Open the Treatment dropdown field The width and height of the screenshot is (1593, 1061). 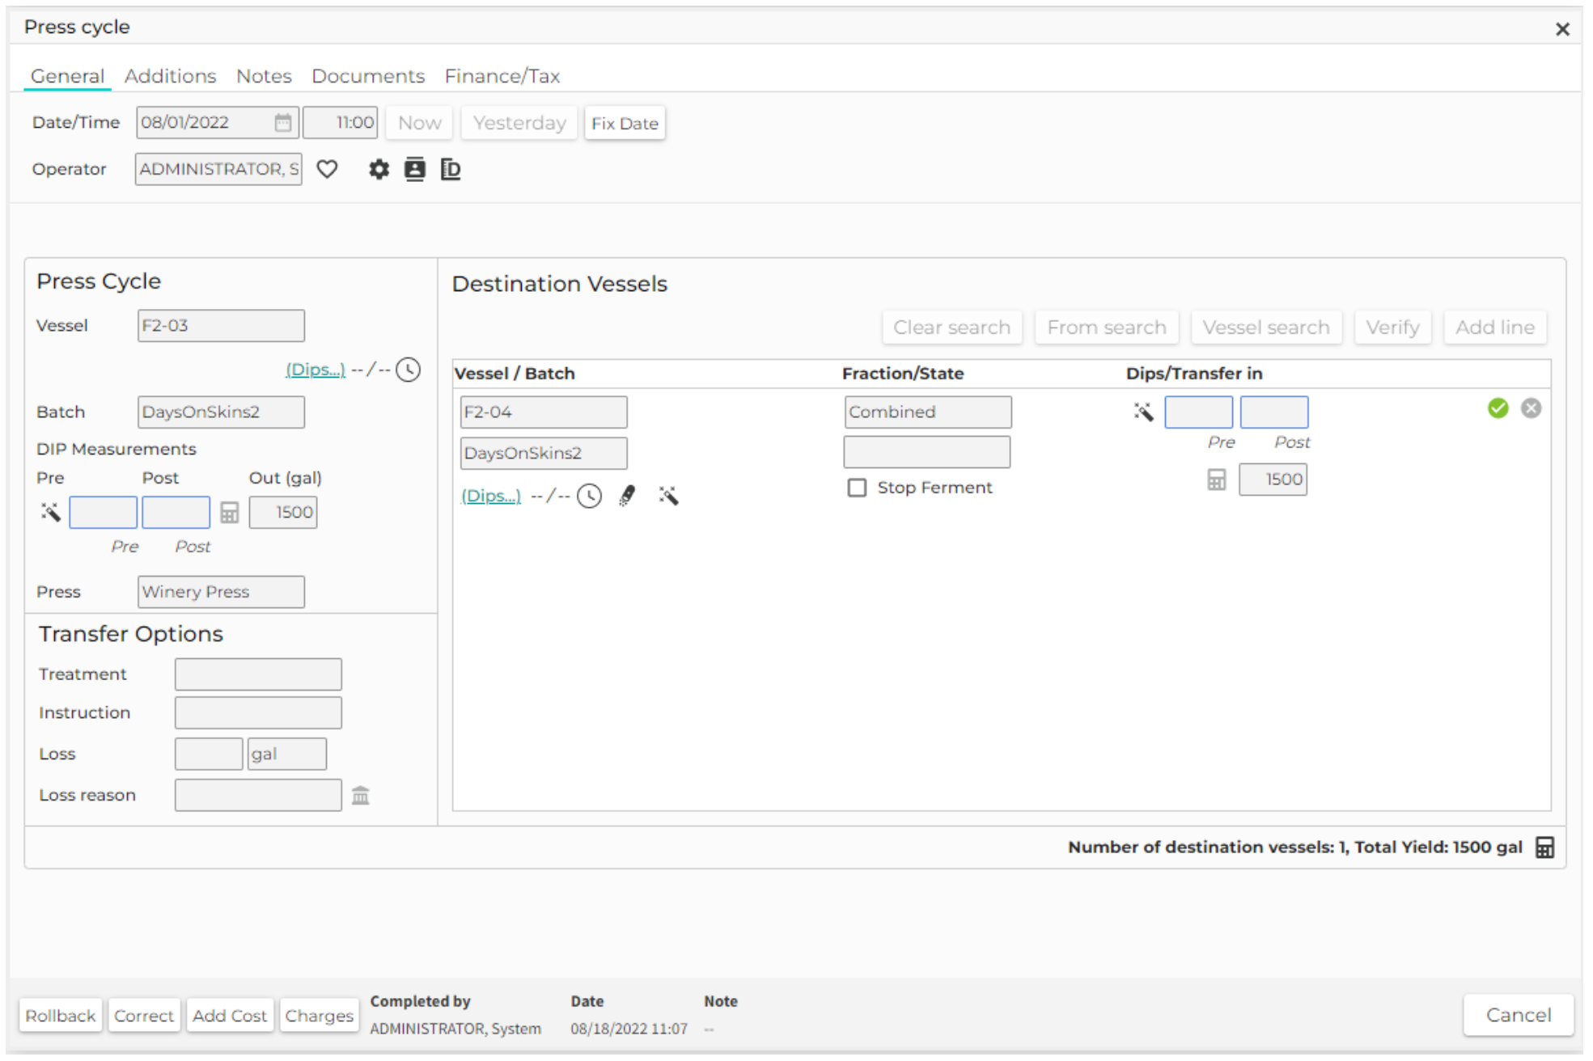(x=258, y=674)
